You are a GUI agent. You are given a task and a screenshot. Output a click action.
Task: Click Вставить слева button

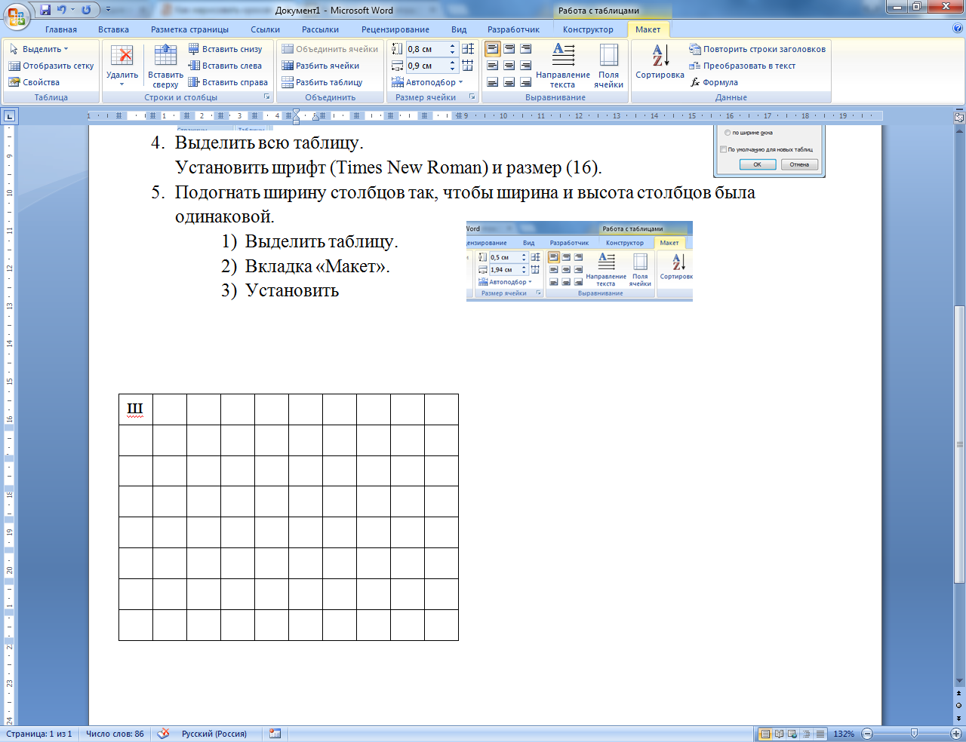coord(225,66)
